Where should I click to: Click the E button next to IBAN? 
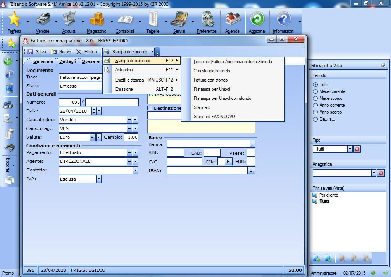(251, 170)
